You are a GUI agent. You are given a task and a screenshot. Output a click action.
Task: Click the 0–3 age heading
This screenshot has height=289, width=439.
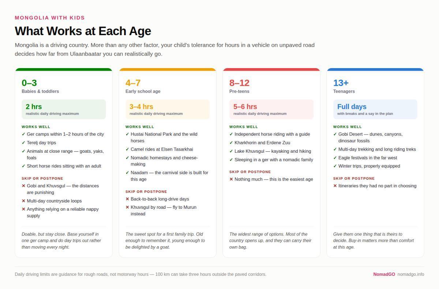(29, 83)
